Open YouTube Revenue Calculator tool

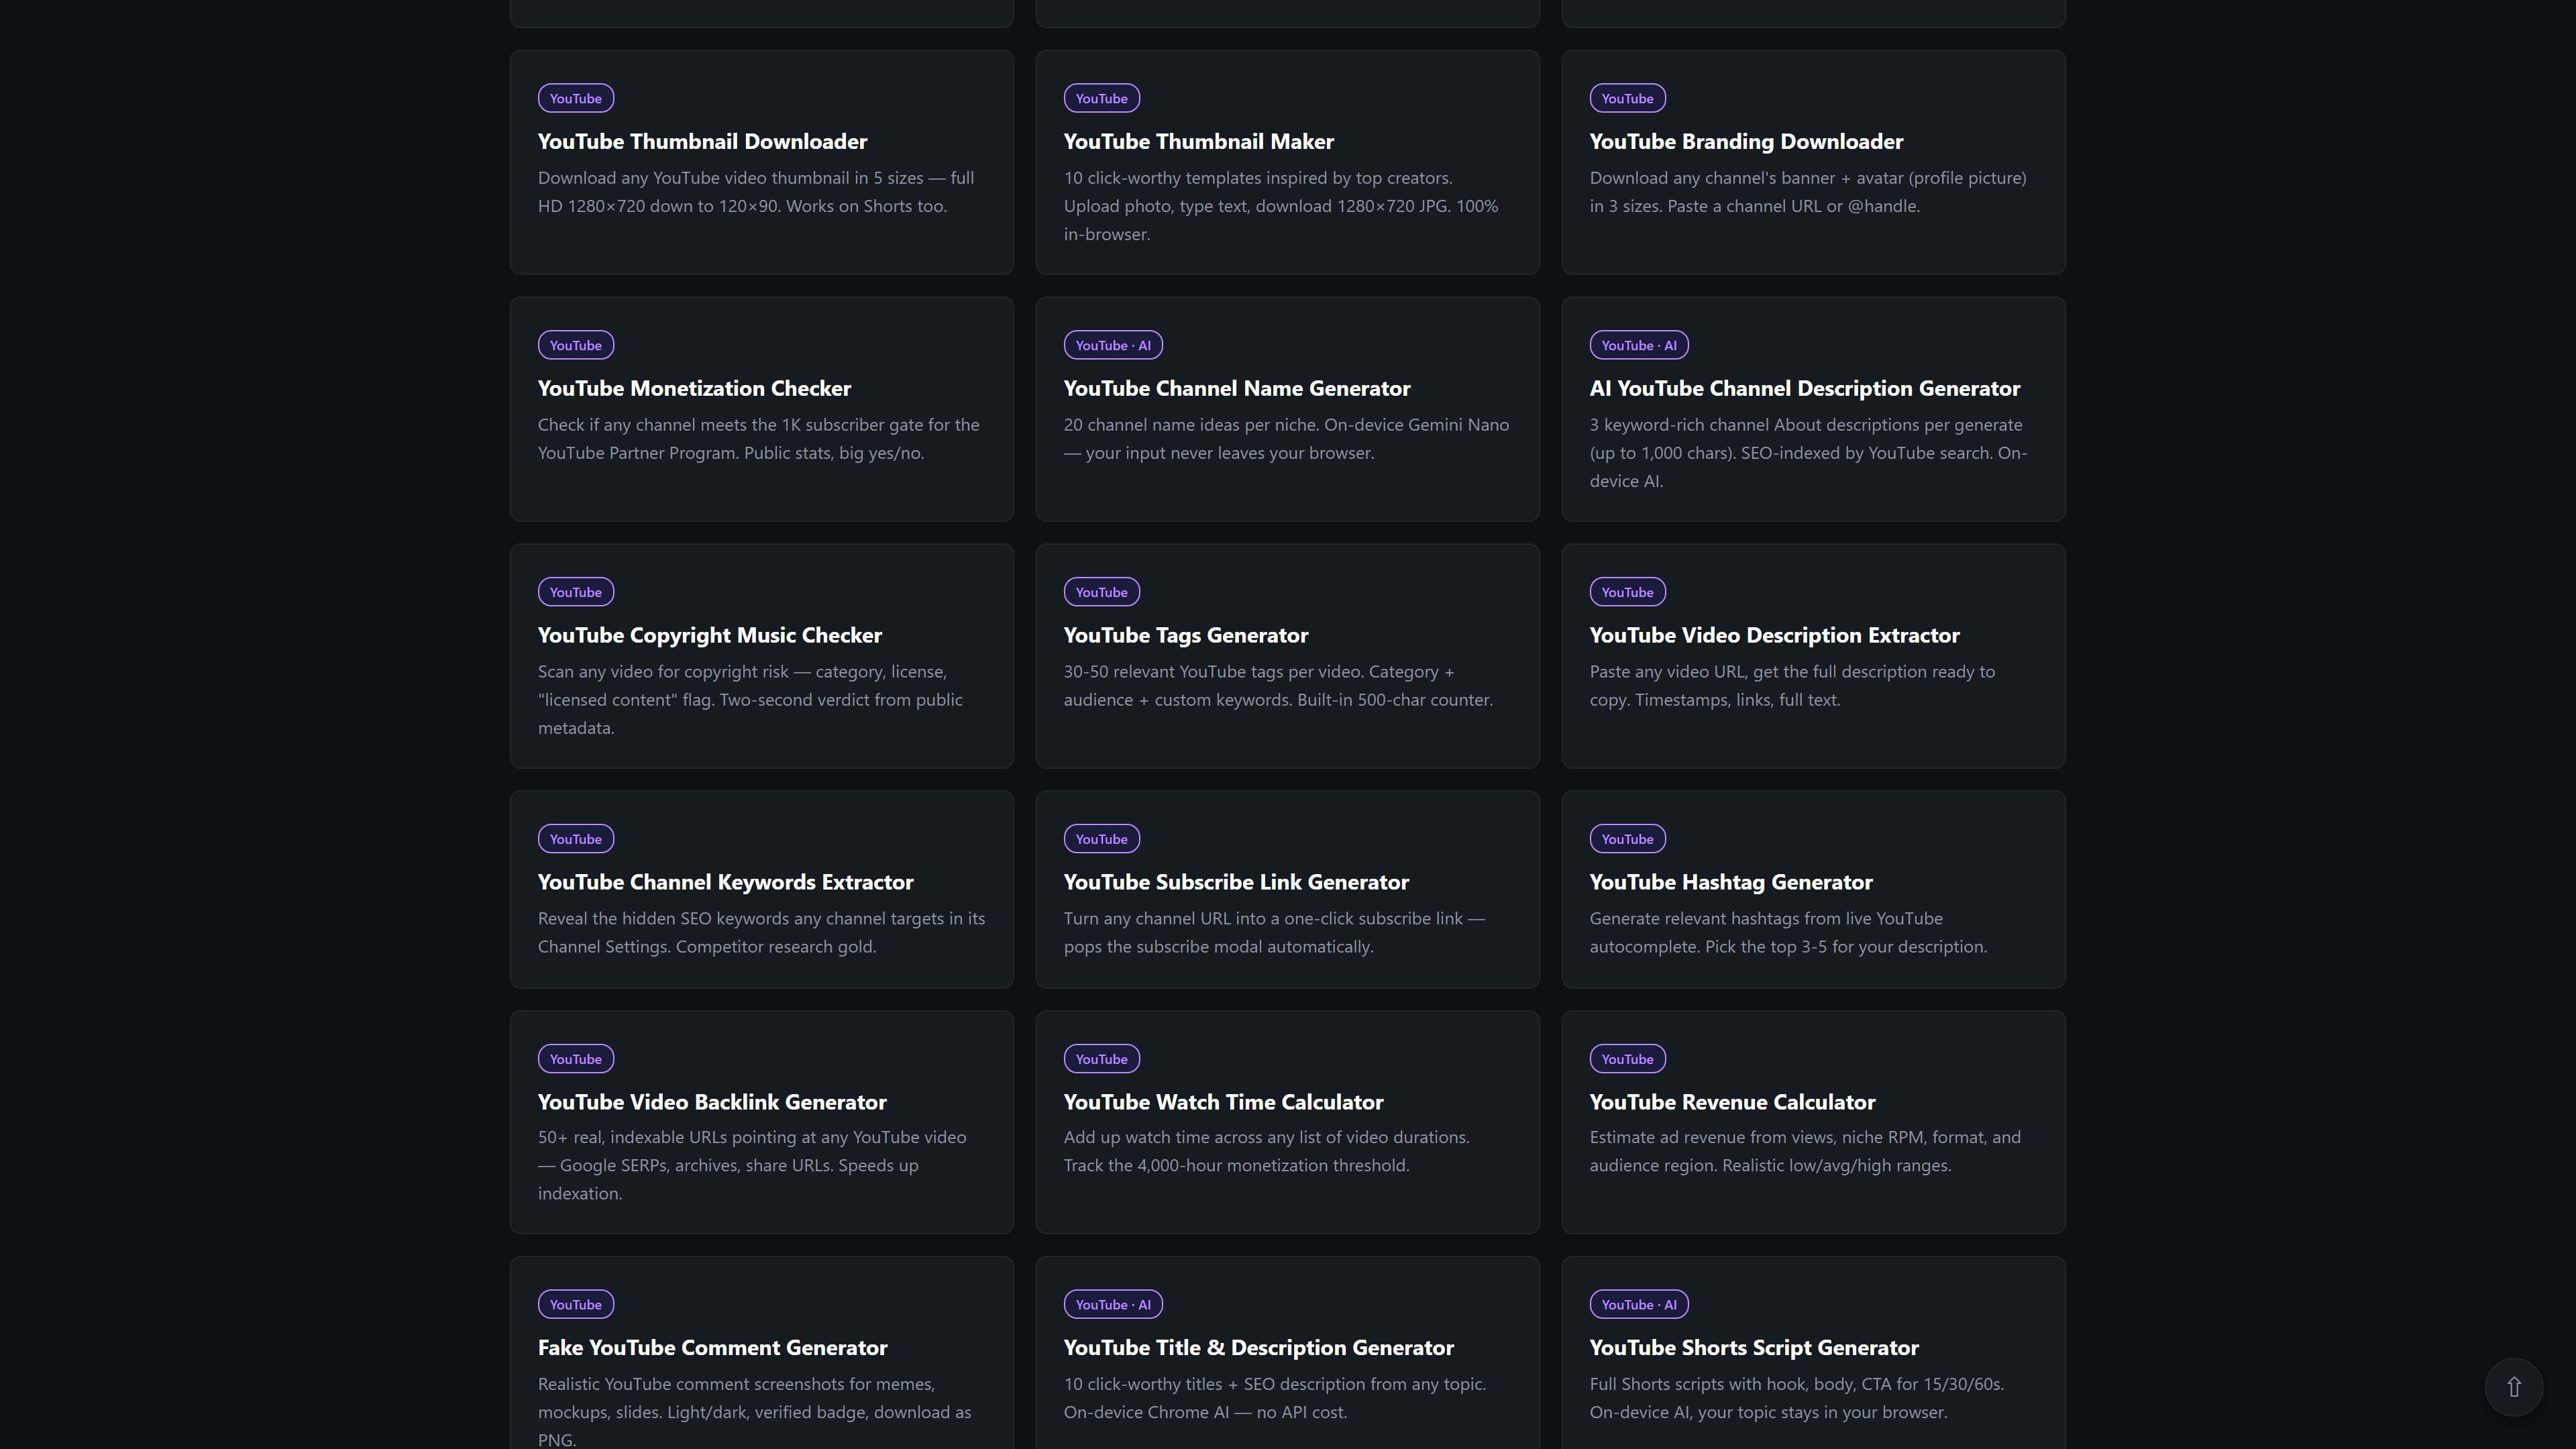pos(1731,1103)
